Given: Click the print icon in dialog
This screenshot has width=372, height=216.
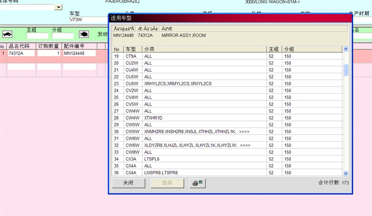Looking at the screenshot, I should click(x=198, y=183).
